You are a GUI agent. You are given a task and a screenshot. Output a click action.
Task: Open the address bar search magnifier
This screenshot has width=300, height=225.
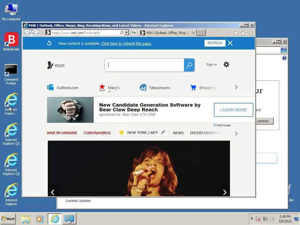122,33
